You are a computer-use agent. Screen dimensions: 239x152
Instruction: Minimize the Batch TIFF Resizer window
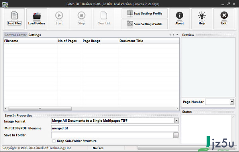click(223, 4)
